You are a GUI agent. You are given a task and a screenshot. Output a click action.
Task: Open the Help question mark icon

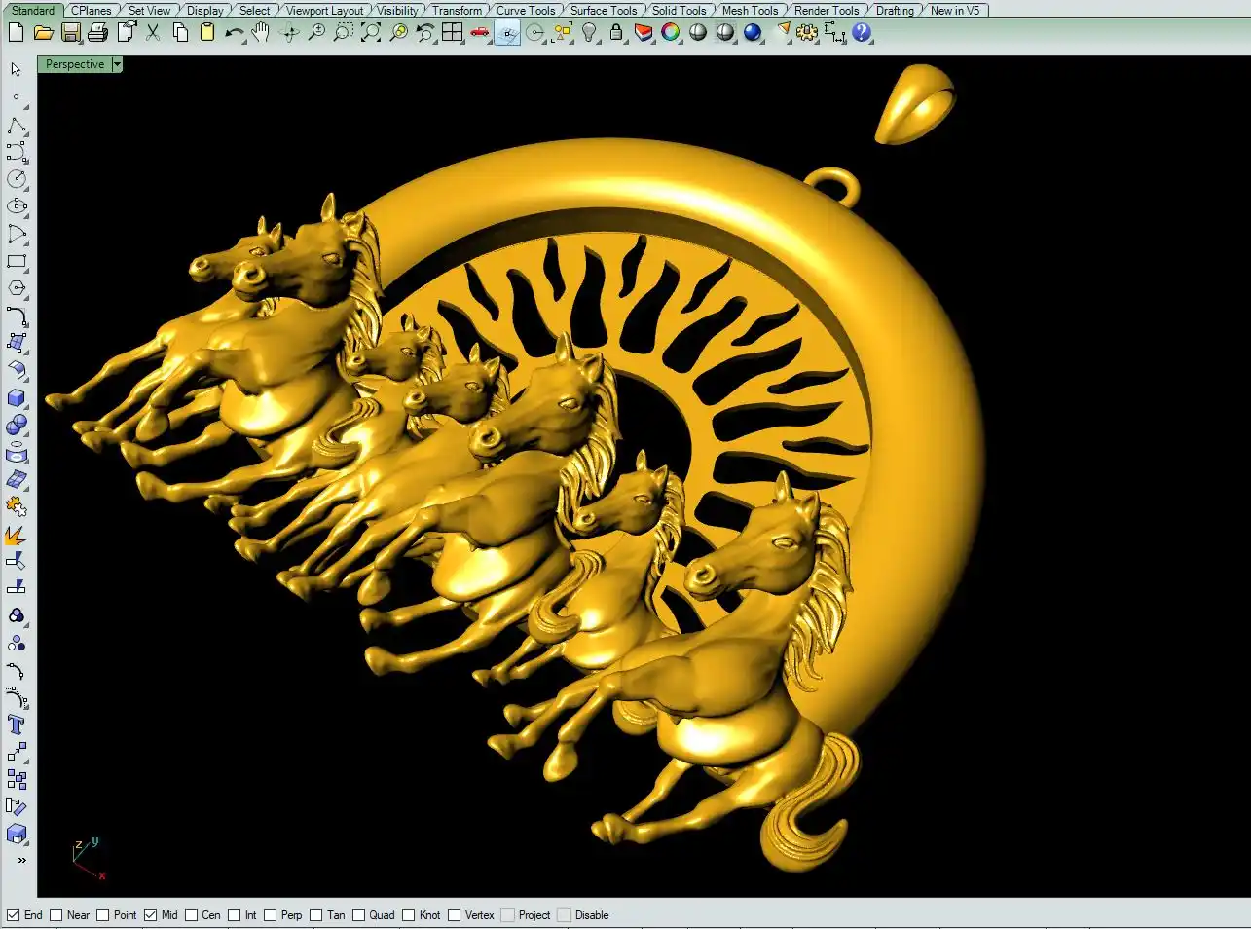pos(862,33)
